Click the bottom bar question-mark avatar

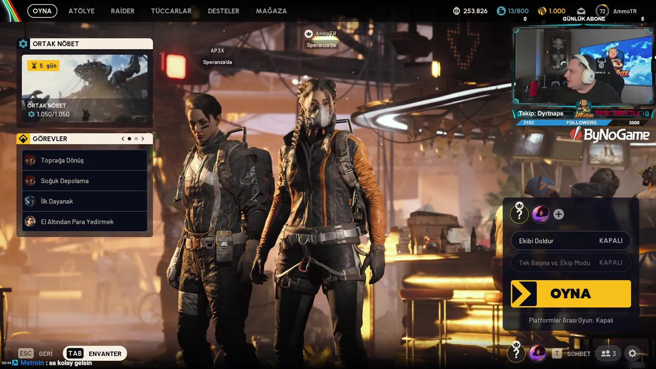[x=516, y=352]
